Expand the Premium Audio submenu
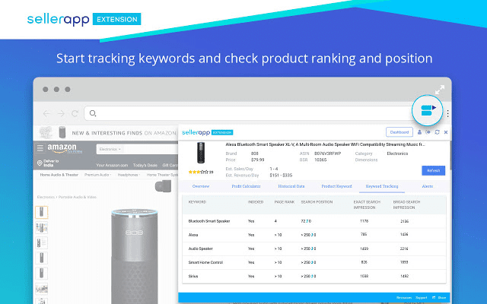This screenshot has width=487, height=304. point(98,175)
